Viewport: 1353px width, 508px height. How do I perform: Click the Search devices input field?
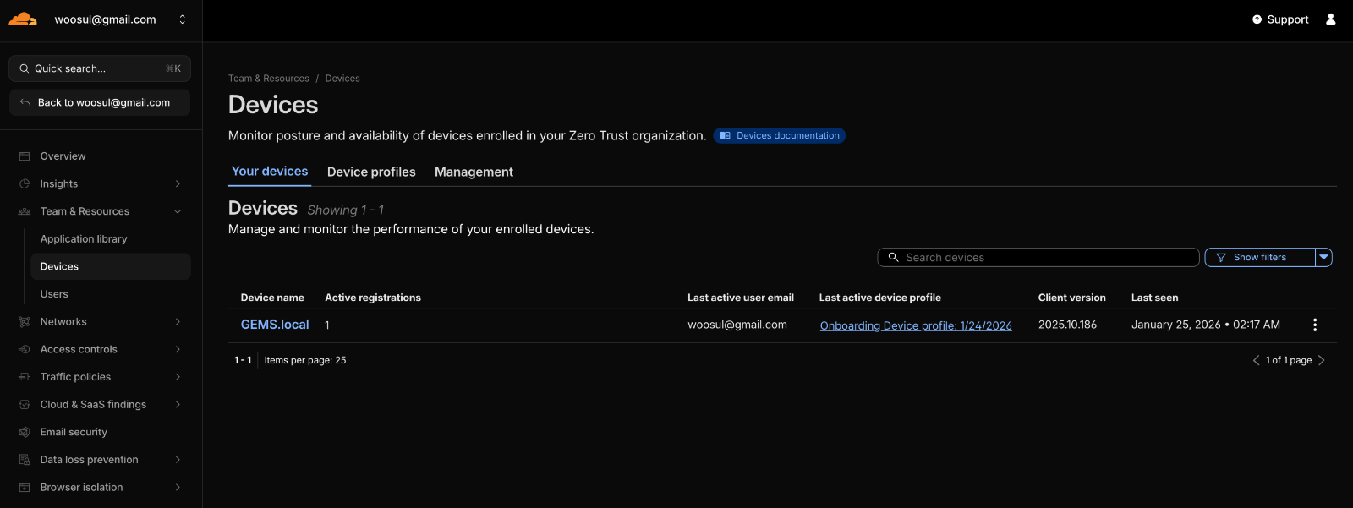click(1038, 258)
